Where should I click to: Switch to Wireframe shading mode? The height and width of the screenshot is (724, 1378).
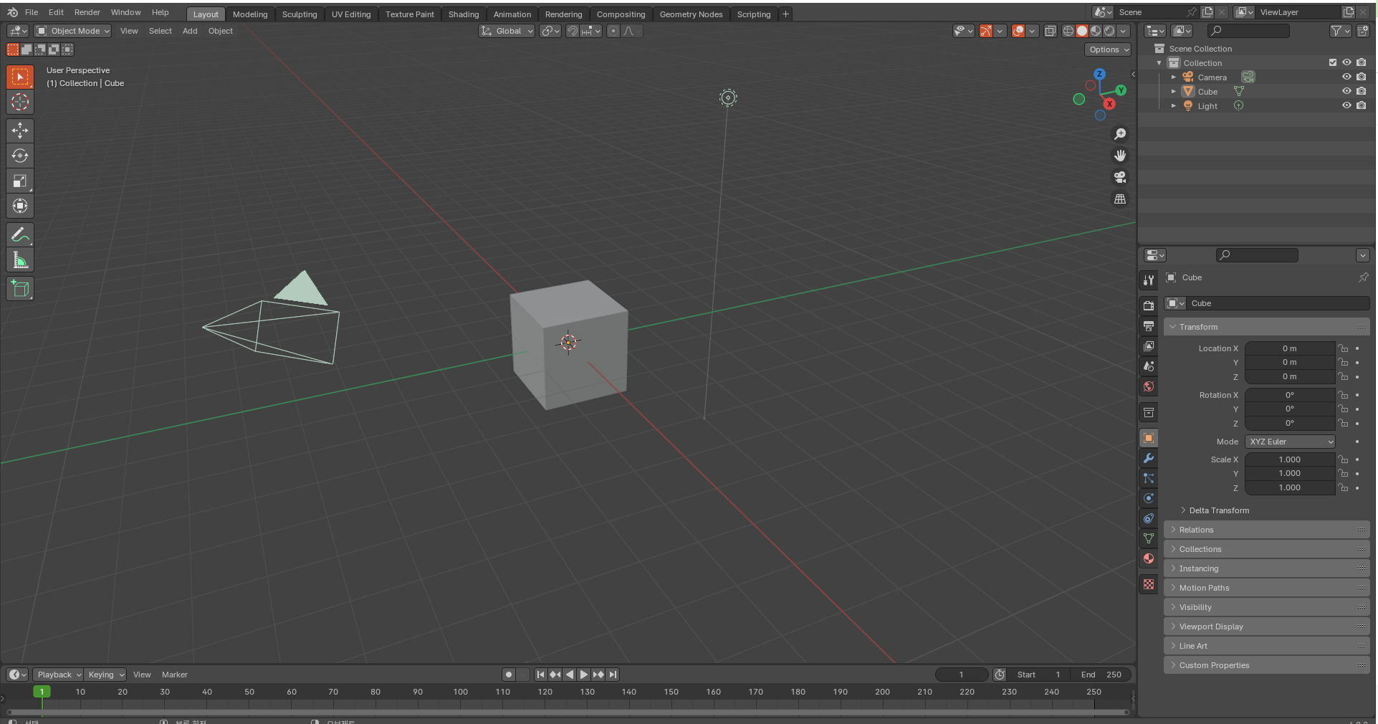[1068, 31]
